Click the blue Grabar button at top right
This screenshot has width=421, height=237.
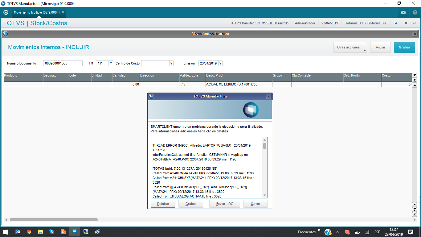404,48
